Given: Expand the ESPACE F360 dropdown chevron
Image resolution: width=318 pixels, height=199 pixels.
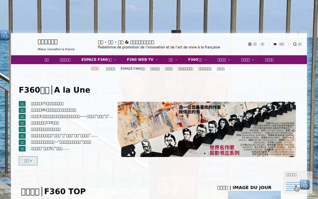Looking at the screenshot, I should [115, 60].
